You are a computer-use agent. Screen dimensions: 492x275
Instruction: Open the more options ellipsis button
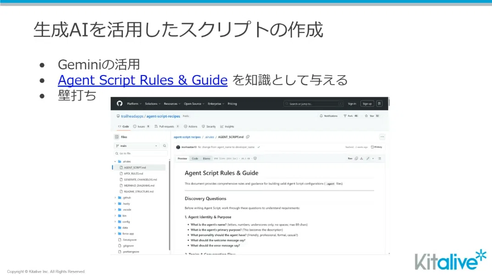pyautogui.click(x=382, y=137)
